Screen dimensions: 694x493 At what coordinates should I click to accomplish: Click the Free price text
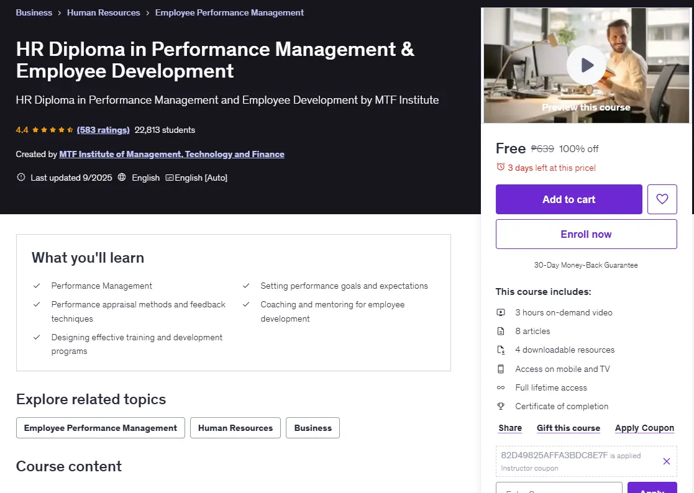coord(511,148)
